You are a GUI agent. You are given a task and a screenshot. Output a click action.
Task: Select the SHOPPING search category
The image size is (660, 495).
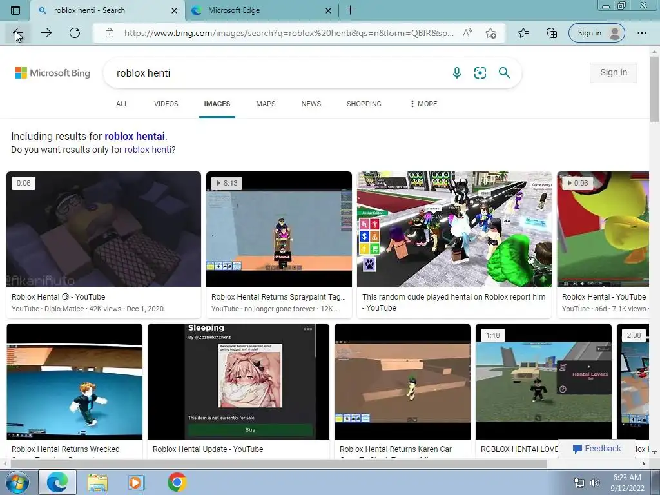[x=364, y=104]
